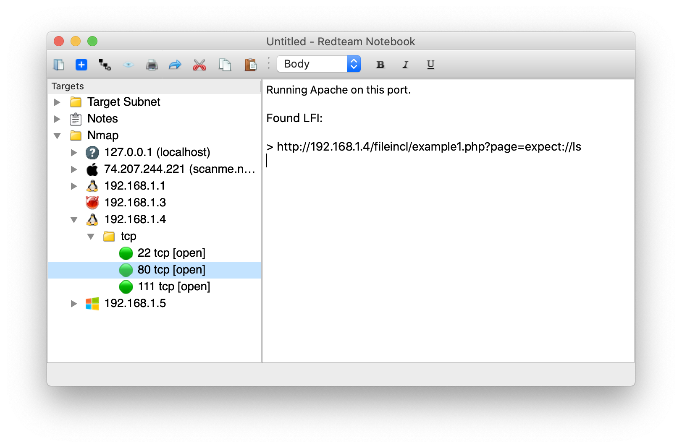Click the clipboard paste icon
Viewport: 682px width, 448px height.
click(251, 65)
